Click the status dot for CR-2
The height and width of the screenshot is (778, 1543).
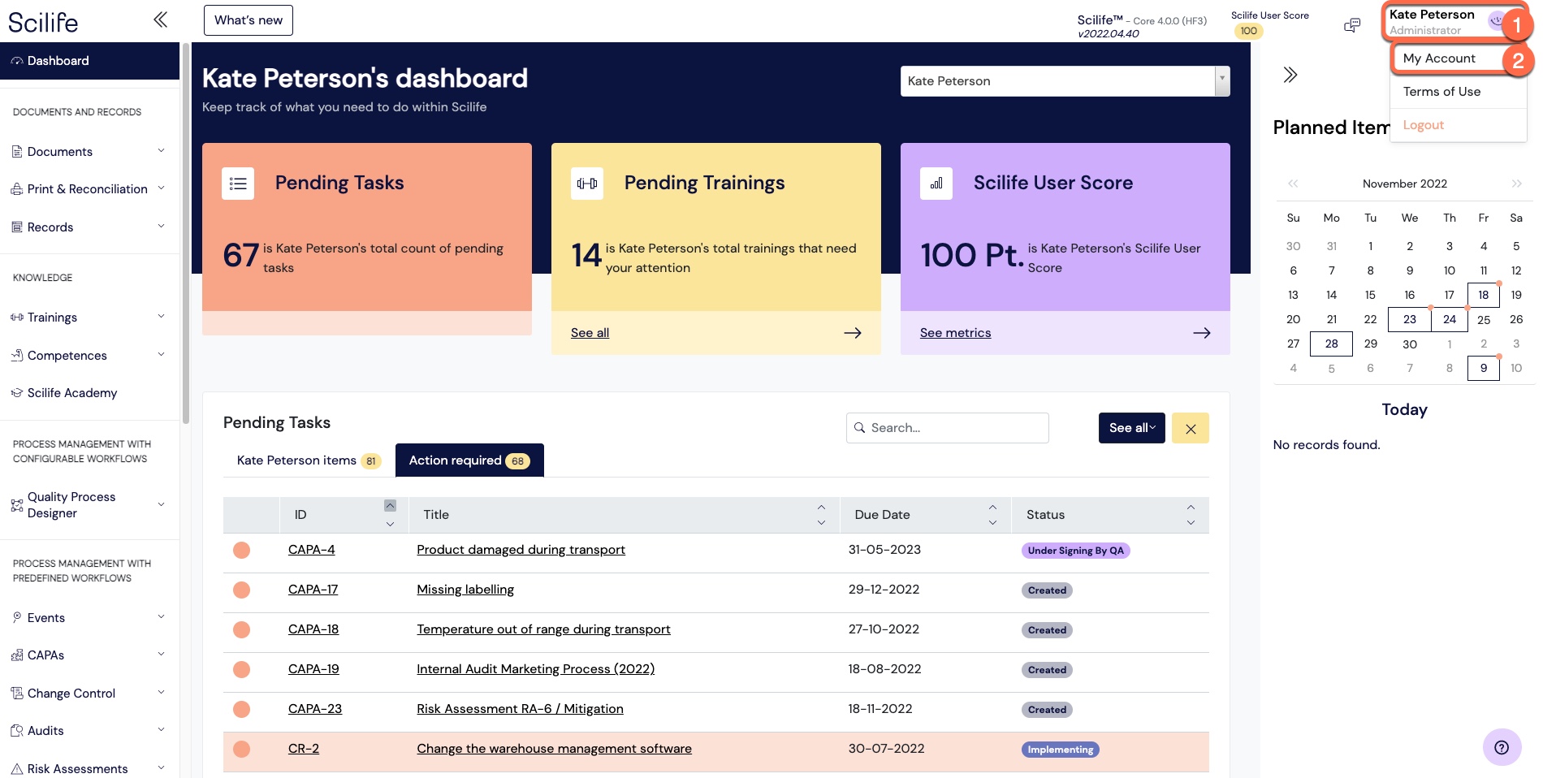pyautogui.click(x=241, y=749)
